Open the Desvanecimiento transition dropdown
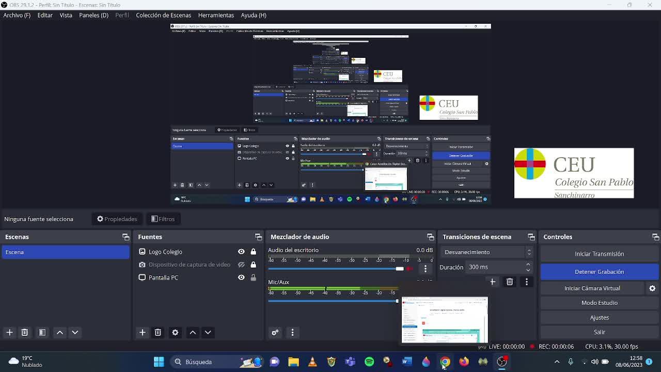The width and height of the screenshot is (661, 372). 487,252
